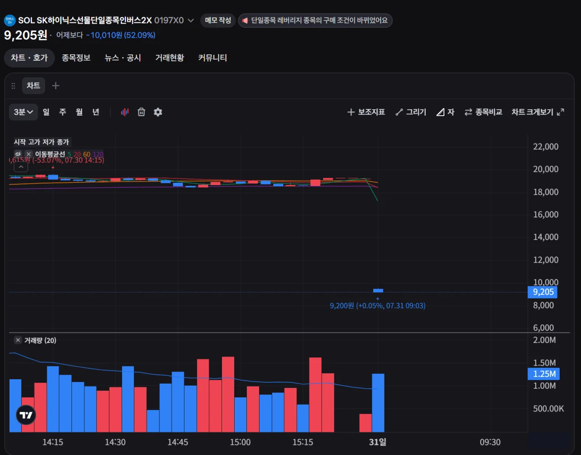Click the 종목비교 compare button
The height and width of the screenshot is (455, 581).
click(483, 112)
